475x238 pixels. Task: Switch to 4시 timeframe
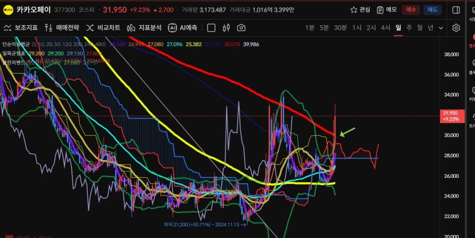pos(385,28)
